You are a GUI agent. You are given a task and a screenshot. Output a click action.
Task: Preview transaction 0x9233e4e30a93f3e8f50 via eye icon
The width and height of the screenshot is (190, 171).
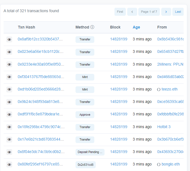pyautogui.click(x=9, y=64)
